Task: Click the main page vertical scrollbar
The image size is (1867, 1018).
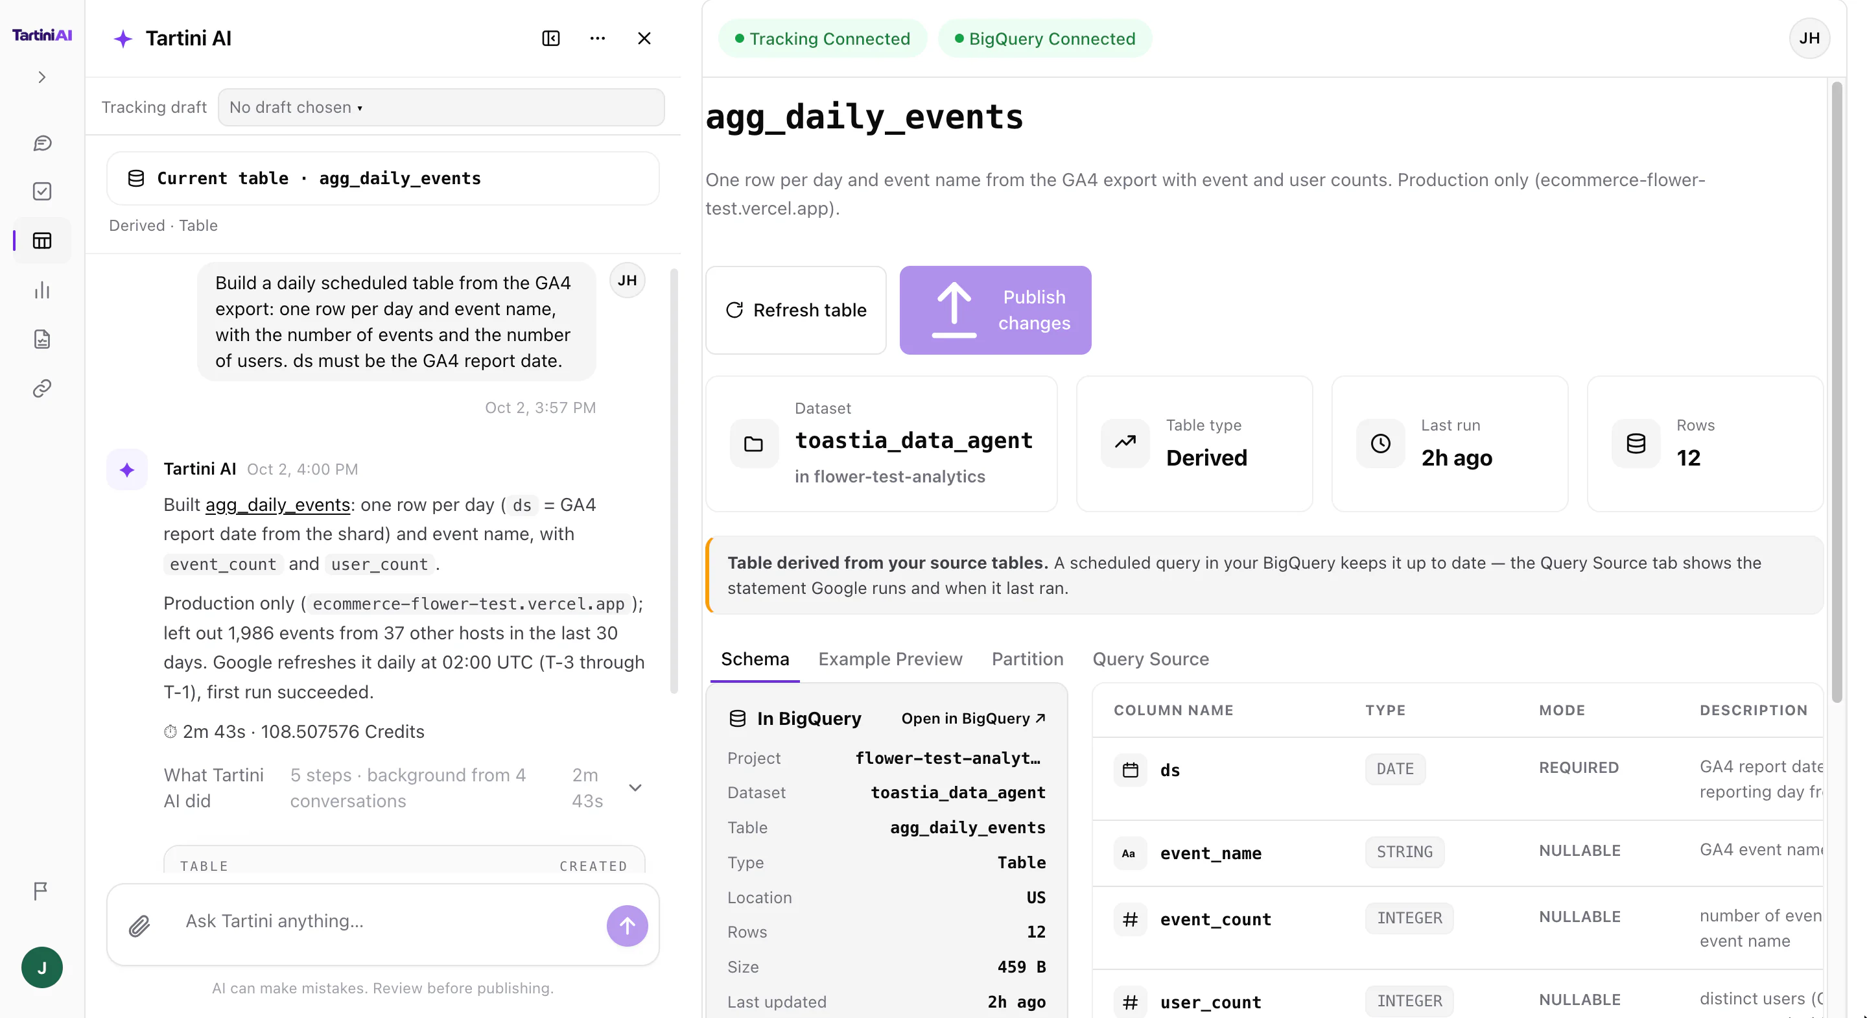Action: point(1837,392)
